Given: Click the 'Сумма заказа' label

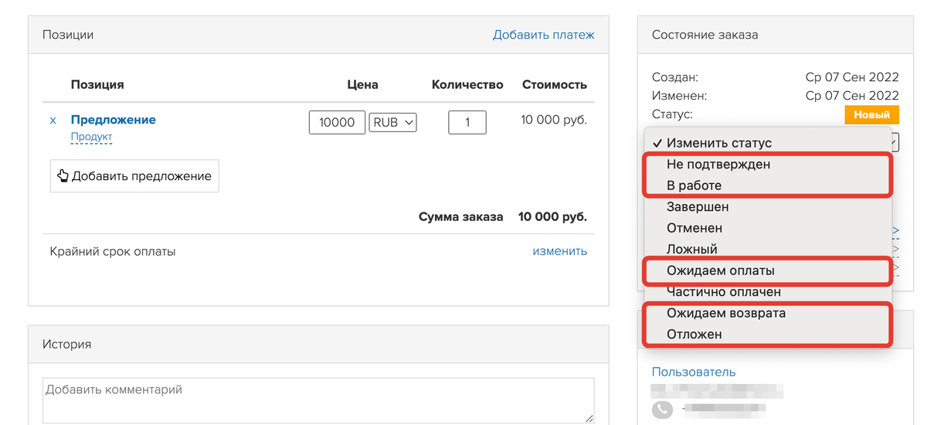Looking at the screenshot, I should [x=461, y=217].
